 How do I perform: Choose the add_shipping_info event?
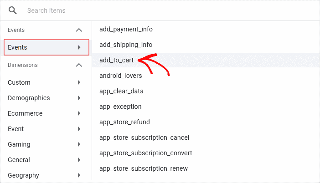(126, 45)
